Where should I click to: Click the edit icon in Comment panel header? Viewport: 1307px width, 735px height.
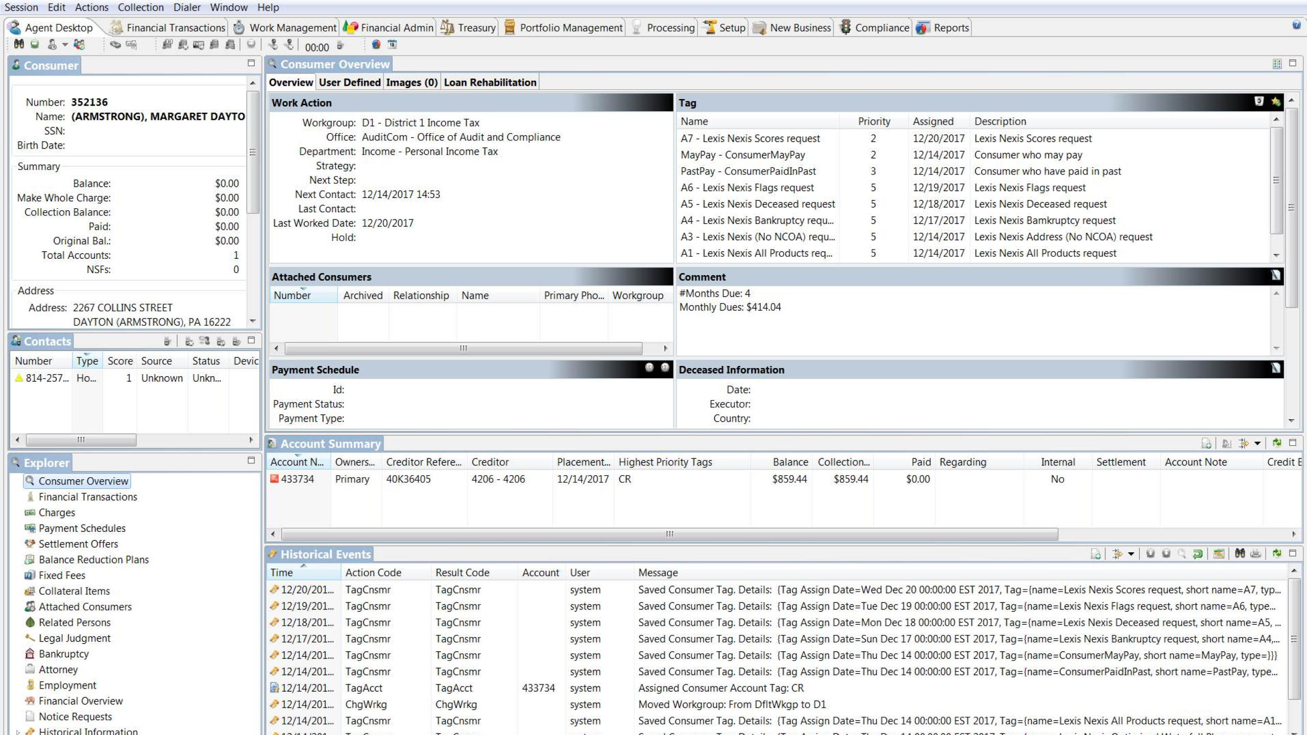[1275, 276]
